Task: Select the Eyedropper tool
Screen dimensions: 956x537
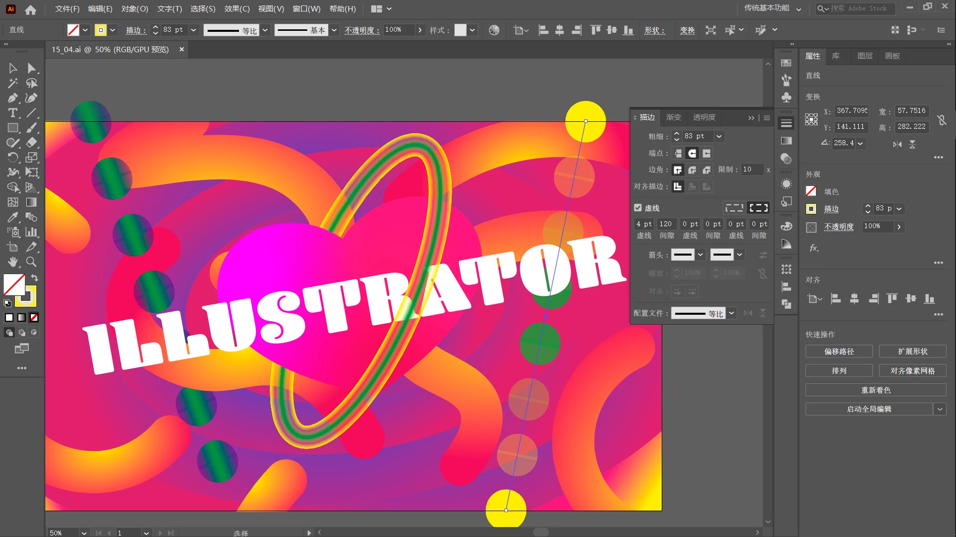Action: [x=12, y=217]
